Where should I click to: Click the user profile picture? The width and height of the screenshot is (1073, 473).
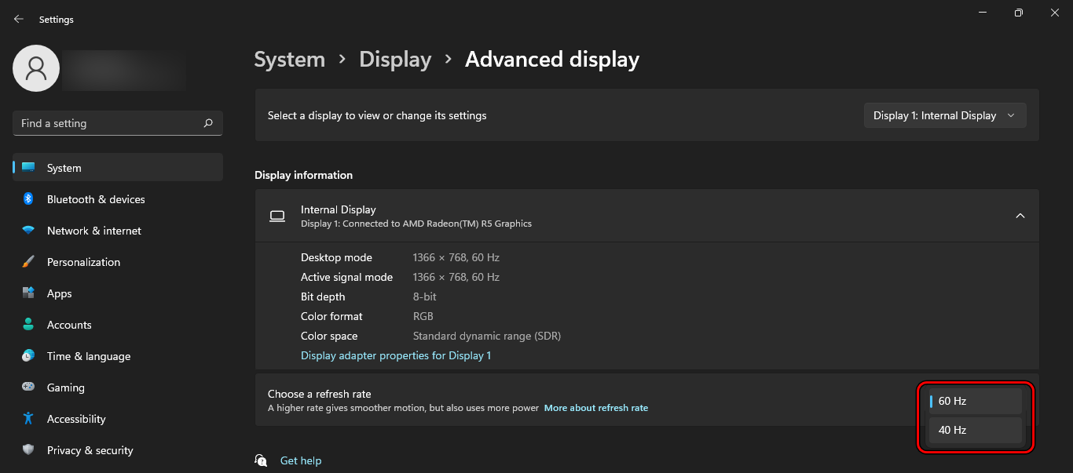coord(35,68)
